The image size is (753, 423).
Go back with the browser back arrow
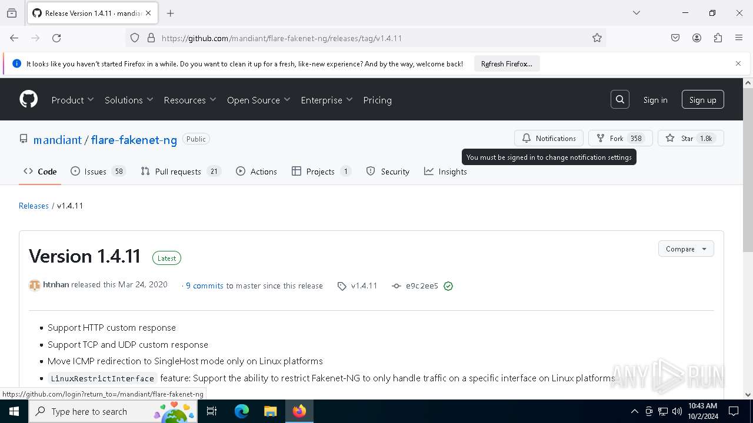(14, 38)
